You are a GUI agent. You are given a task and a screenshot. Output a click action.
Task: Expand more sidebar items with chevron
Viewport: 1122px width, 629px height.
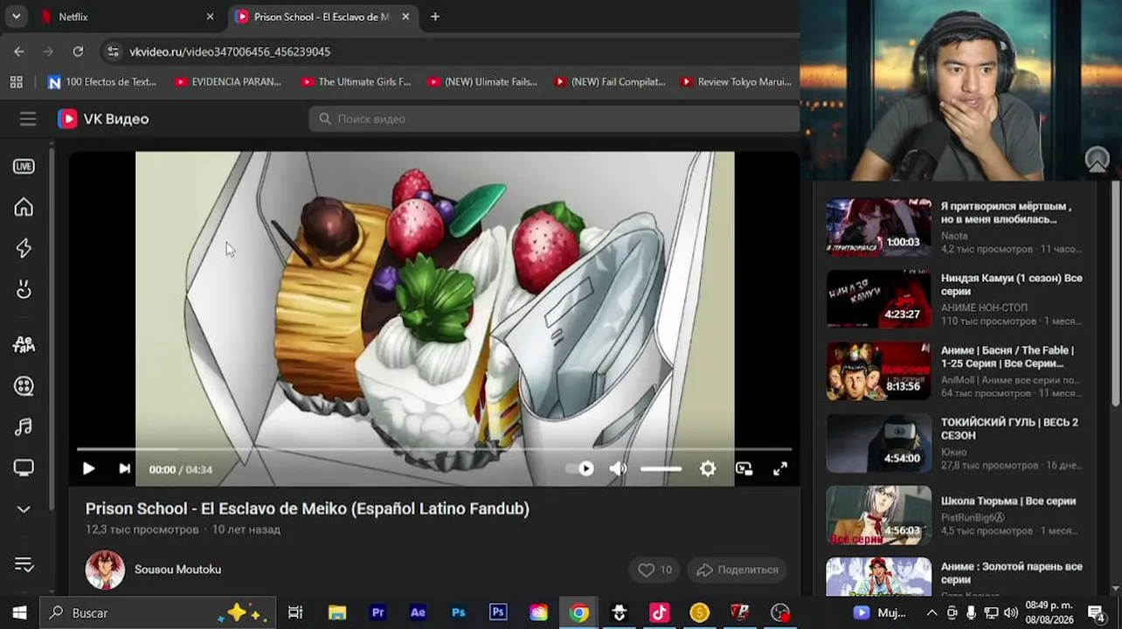pos(24,509)
